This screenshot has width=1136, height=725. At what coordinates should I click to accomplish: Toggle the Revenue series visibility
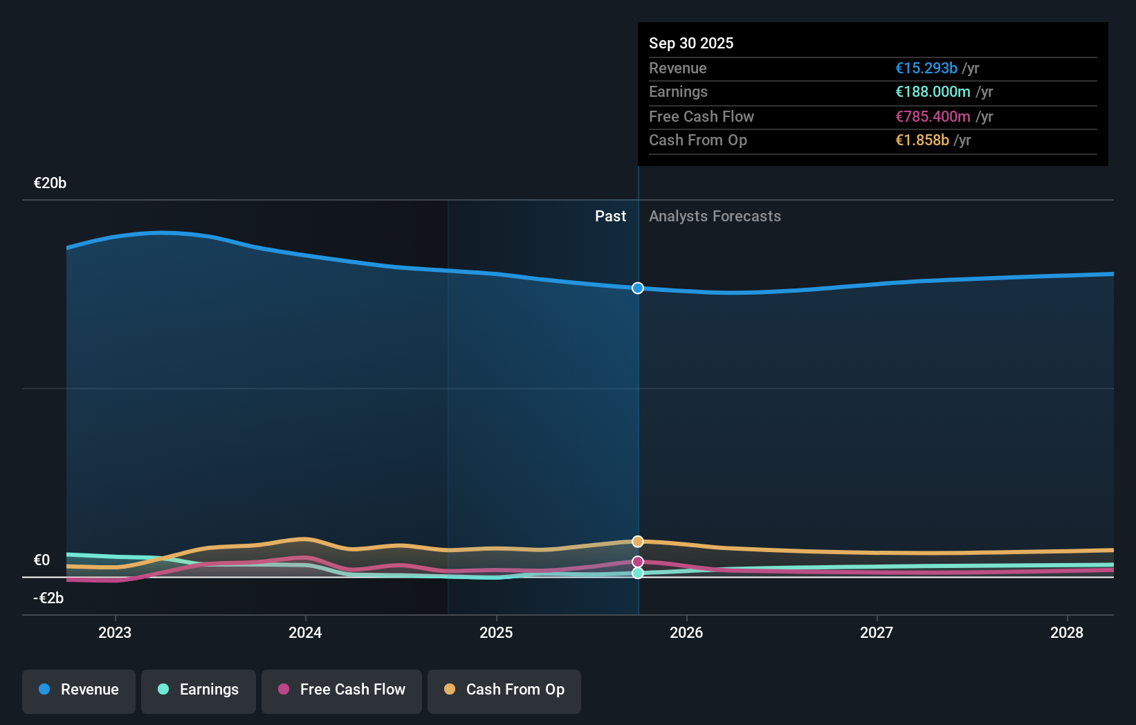point(78,691)
